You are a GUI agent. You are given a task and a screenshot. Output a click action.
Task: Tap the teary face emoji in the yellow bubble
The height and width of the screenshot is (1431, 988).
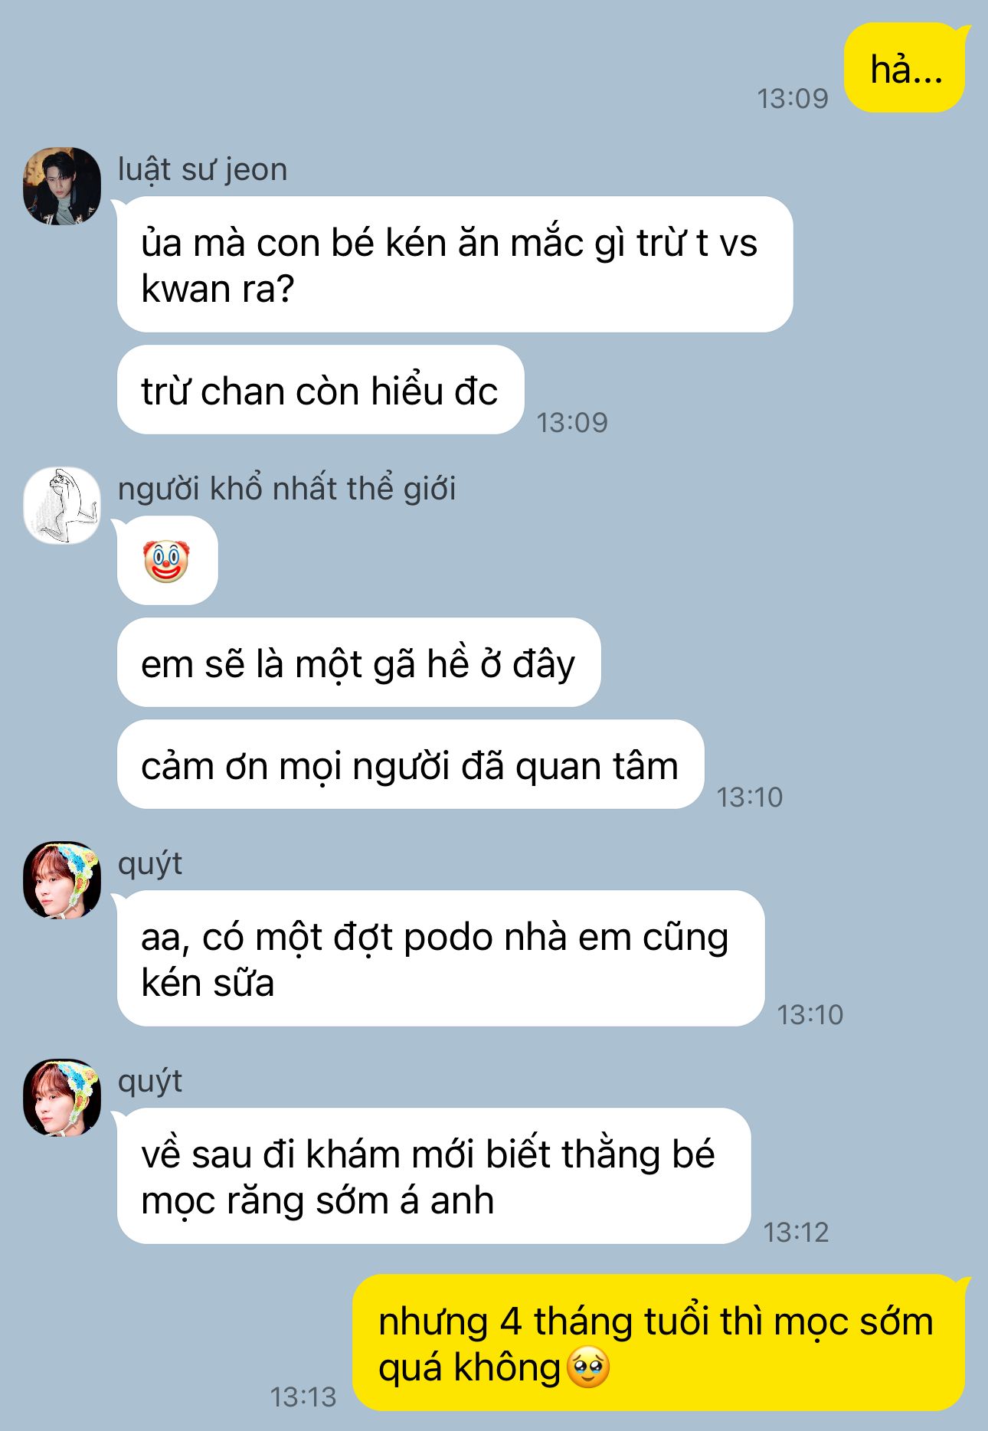pos(588,1368)
